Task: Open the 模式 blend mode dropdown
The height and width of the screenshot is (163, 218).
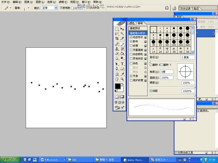Action: click(49, 8)
